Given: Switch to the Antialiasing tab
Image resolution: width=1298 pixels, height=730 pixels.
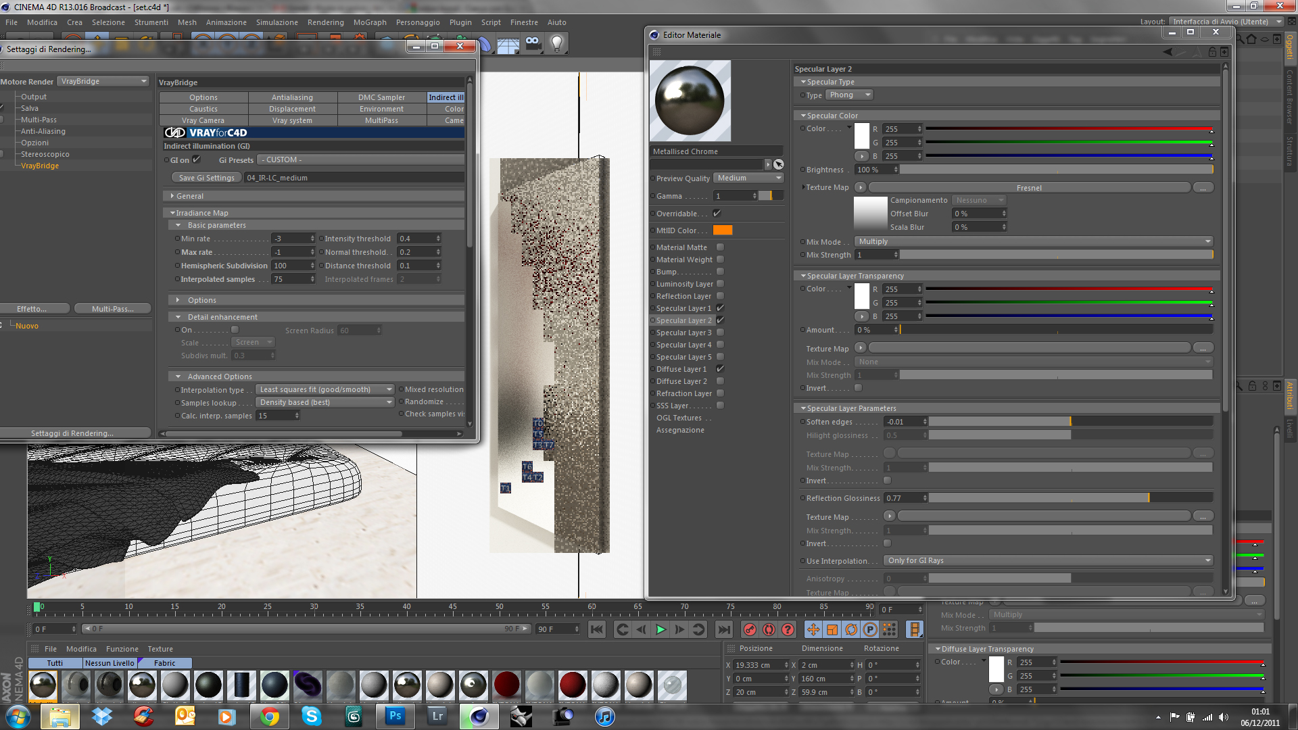Looking at the screenshot, I should point(292,97).
